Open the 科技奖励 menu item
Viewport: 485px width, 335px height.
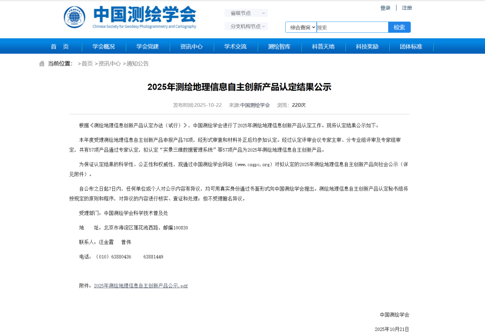pos(367,47)
